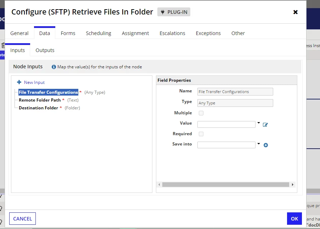The image size is (320, 229).
Task: Select the Data tab
Action: point(45,33)
